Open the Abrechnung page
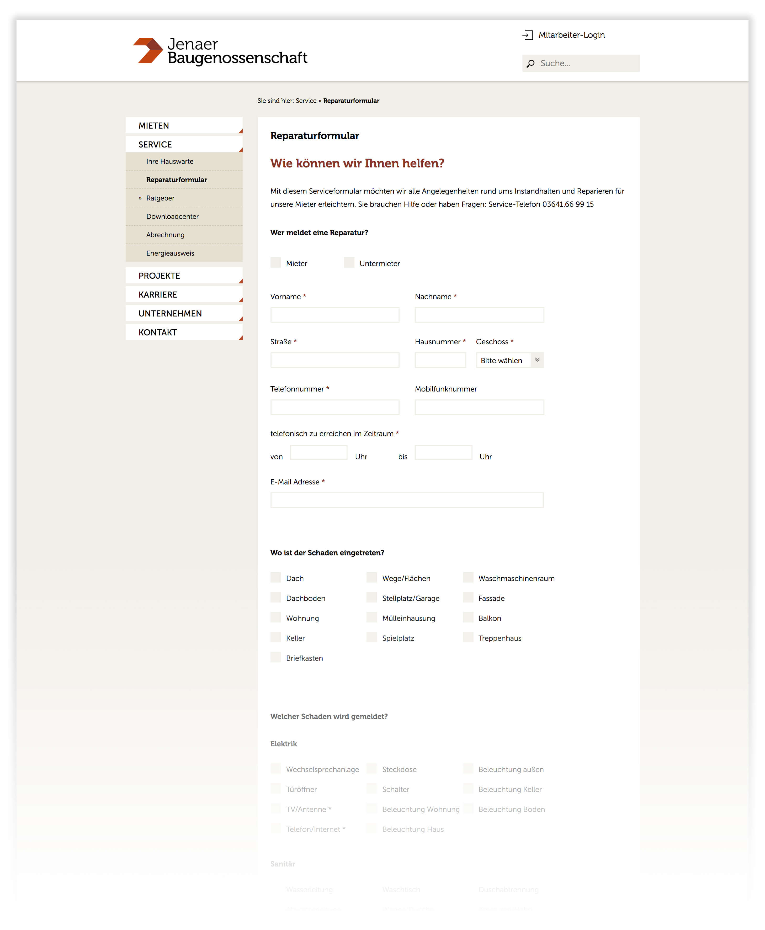The image size is (765, 930). pyautogui.click(x=184, y=235)
